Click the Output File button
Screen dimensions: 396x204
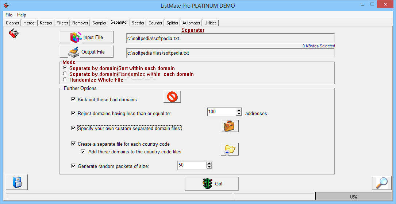[86, 52]
